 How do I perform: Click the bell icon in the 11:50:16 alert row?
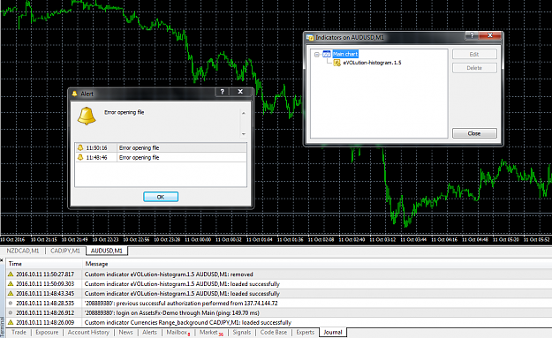[x=80, y=147]
